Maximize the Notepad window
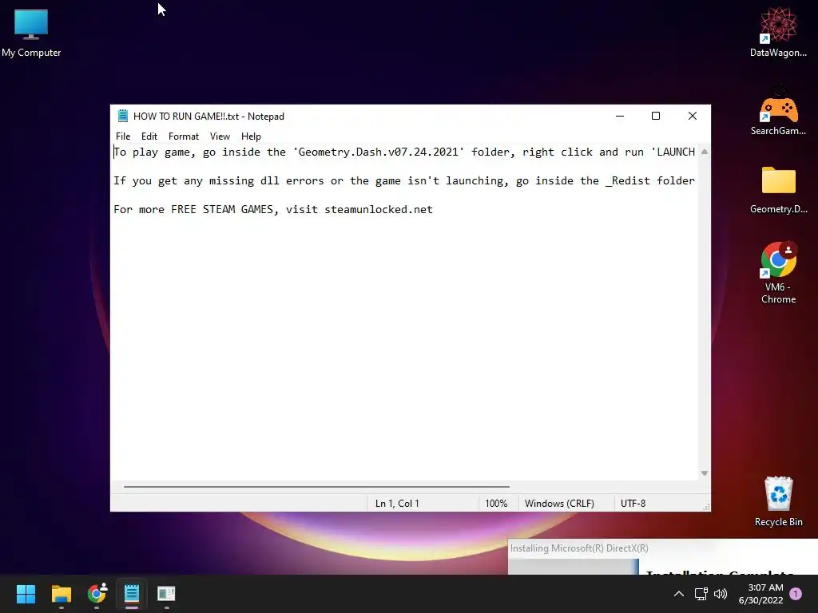This screenshot has width=818, height=613. click(656, 116)
